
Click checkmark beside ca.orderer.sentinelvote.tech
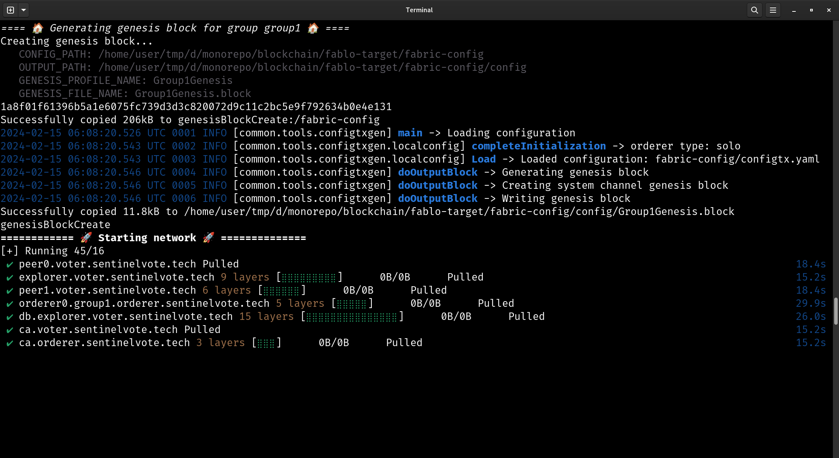tap(10, 343)
